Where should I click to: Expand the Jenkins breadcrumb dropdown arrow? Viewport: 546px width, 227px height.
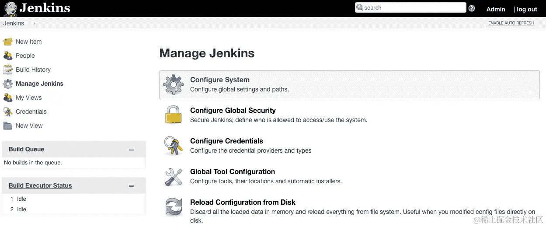(35, 23)
